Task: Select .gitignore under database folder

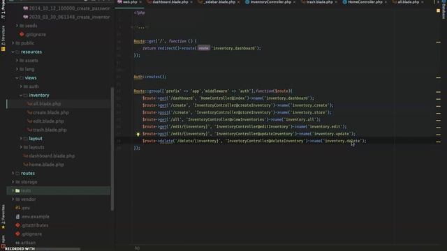Action: [x=33, y=34]
